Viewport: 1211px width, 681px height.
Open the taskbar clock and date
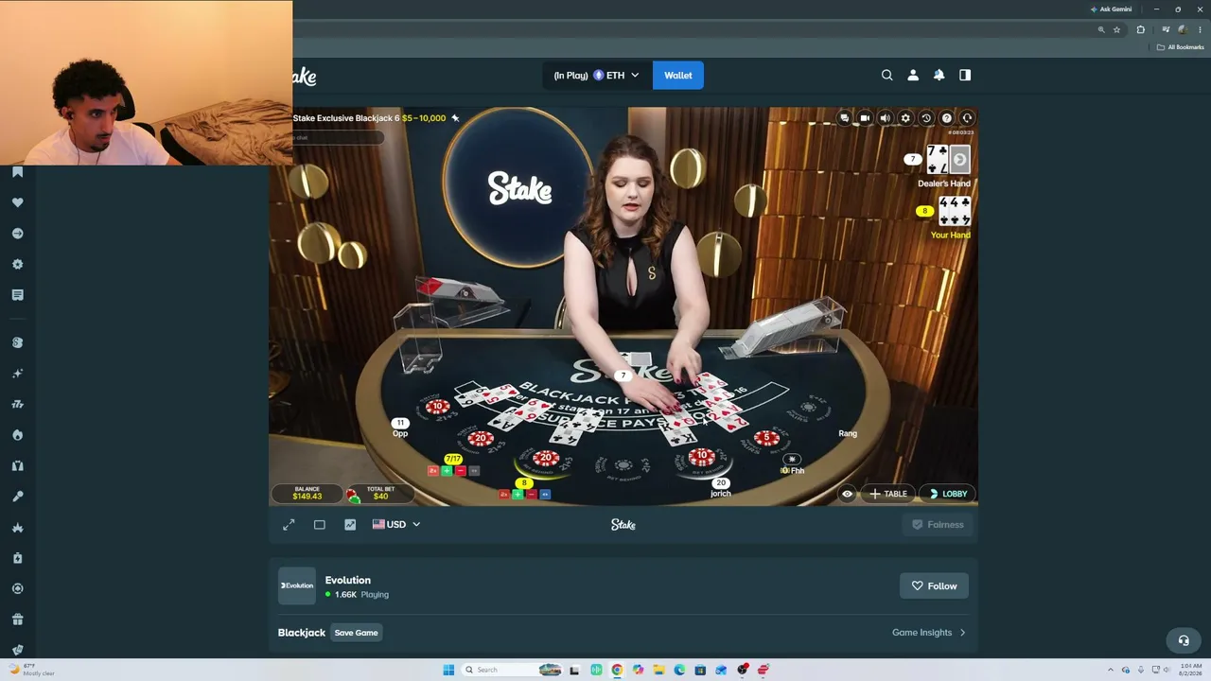[x=1190, y=670]
